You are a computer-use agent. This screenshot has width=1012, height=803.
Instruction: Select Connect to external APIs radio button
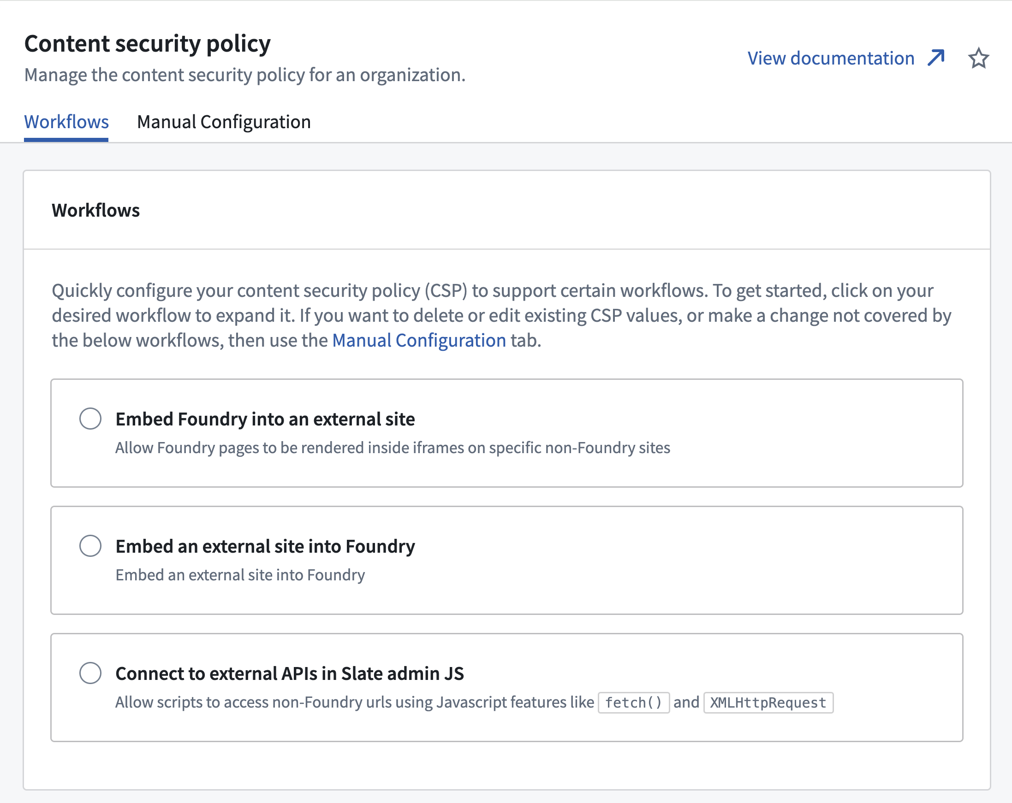(90, 673)
